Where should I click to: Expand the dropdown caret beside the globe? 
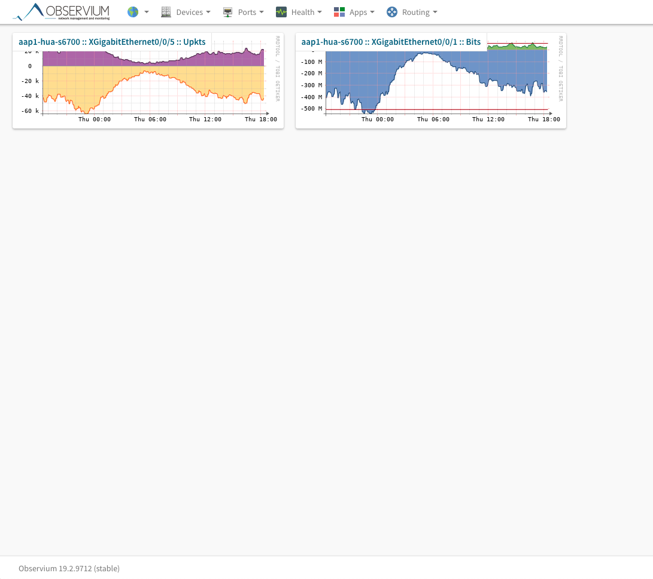point(147,12)
